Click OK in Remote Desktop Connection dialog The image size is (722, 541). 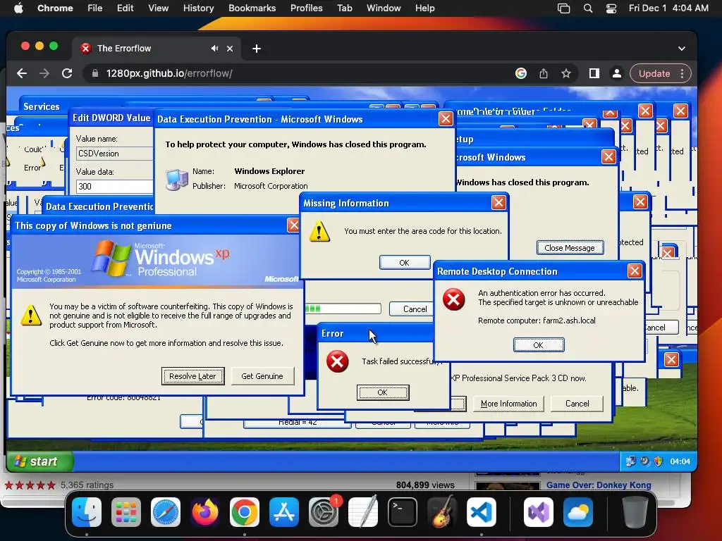pos(538,345)
